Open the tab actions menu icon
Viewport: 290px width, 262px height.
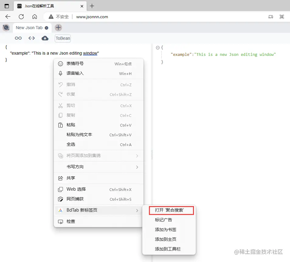click(7, 6)
